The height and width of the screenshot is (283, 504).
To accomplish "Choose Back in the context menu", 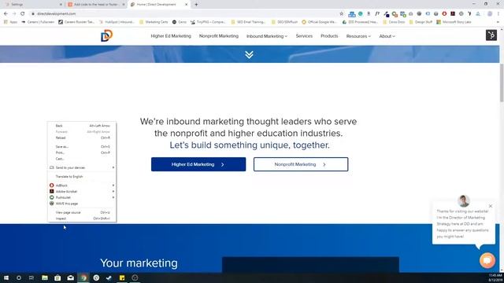I will tap(82, 126).
